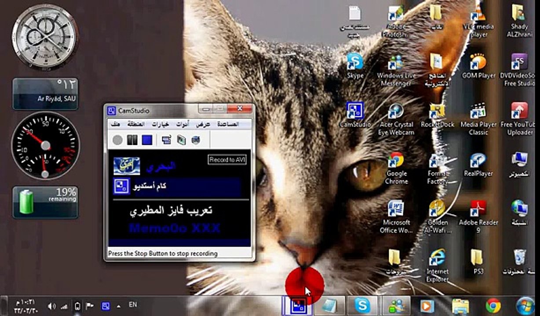Open the media player taskbar button
This screenshot has width=540, height=316.
click(x=427, y=305)
